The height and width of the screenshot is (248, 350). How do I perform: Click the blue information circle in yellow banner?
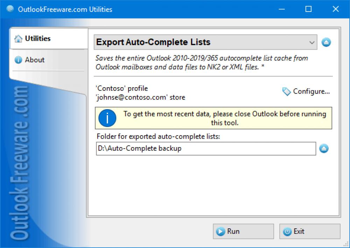click(107, 118)
